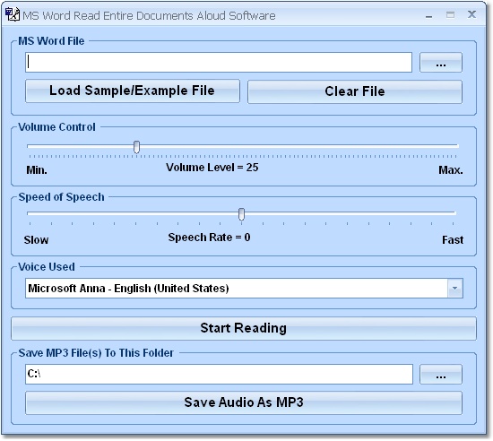
Task: Browse for an MS Word file
Action: pyautogui.click(x=440, y=63)
